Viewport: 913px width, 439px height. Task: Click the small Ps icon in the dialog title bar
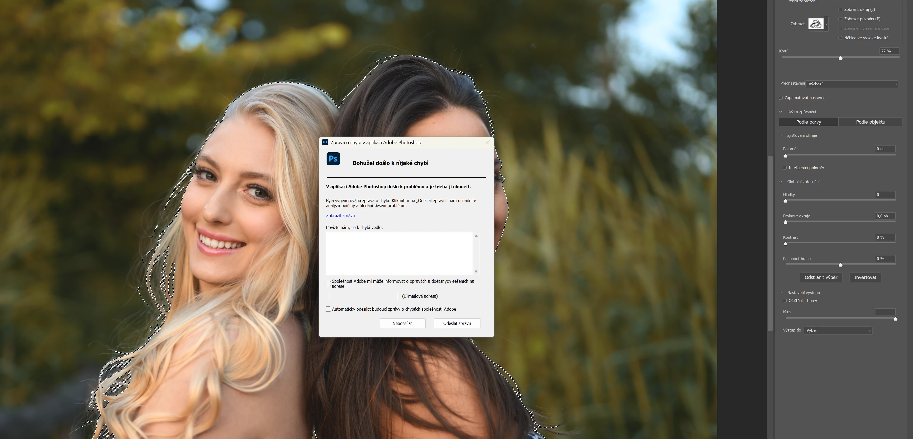[325, 142]
